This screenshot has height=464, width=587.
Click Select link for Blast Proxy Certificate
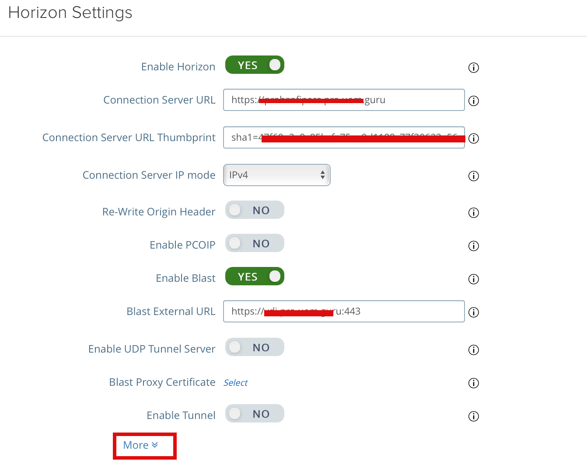[235, 383]
